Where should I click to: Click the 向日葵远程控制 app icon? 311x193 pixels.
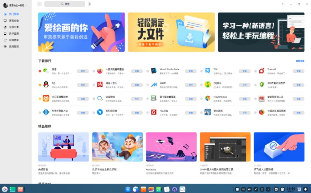click(46, 99)
